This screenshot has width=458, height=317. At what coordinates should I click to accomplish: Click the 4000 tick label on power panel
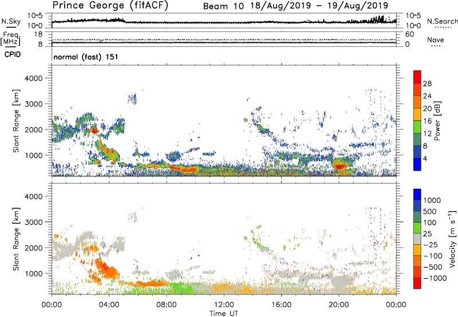point(33,78)
